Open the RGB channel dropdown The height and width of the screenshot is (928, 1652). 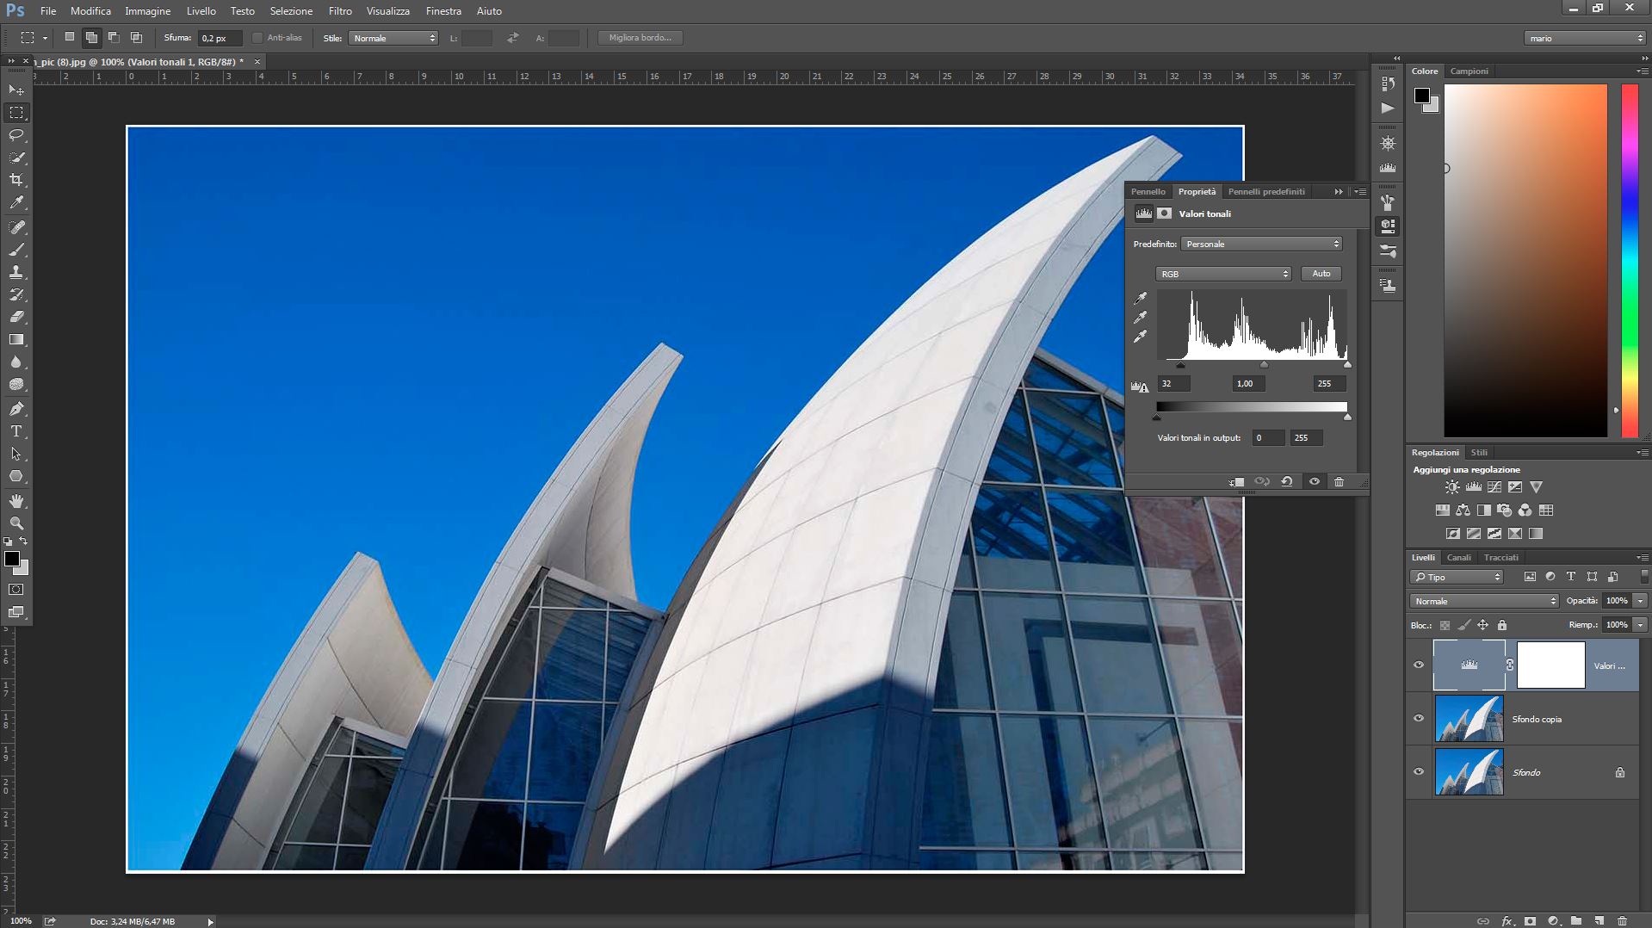pos(1222,274)
